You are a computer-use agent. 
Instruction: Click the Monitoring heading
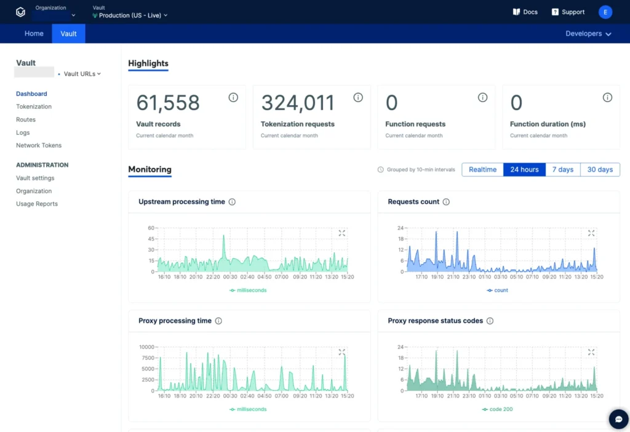pyautogui.click(x=150, y=170)
